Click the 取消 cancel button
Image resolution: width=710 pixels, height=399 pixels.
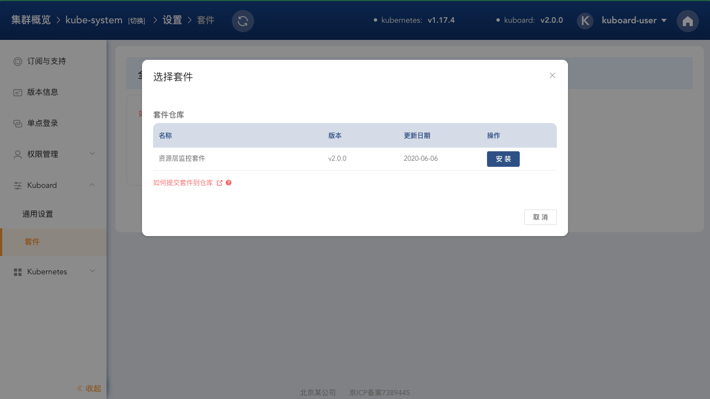coord(540,217)
